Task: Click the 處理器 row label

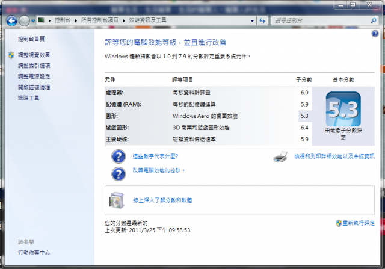Action: (x=114, y=93)
